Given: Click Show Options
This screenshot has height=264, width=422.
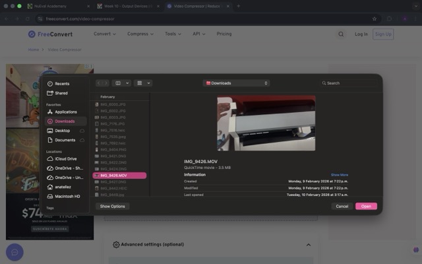Looking at the screenshot, I should 113,207.
